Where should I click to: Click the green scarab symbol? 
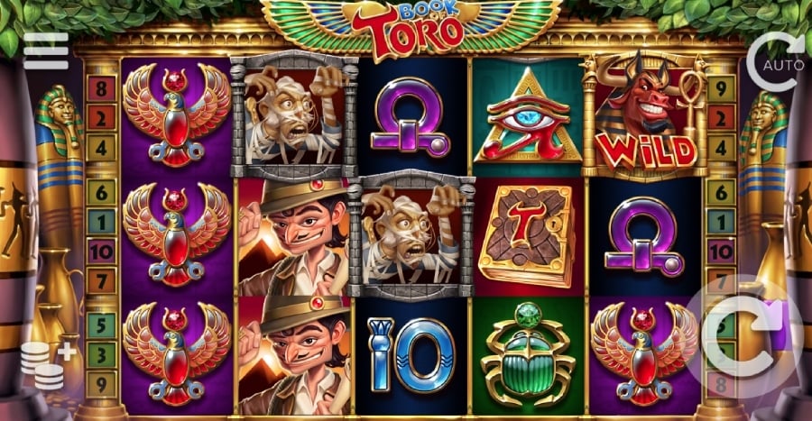click(528, 355)
